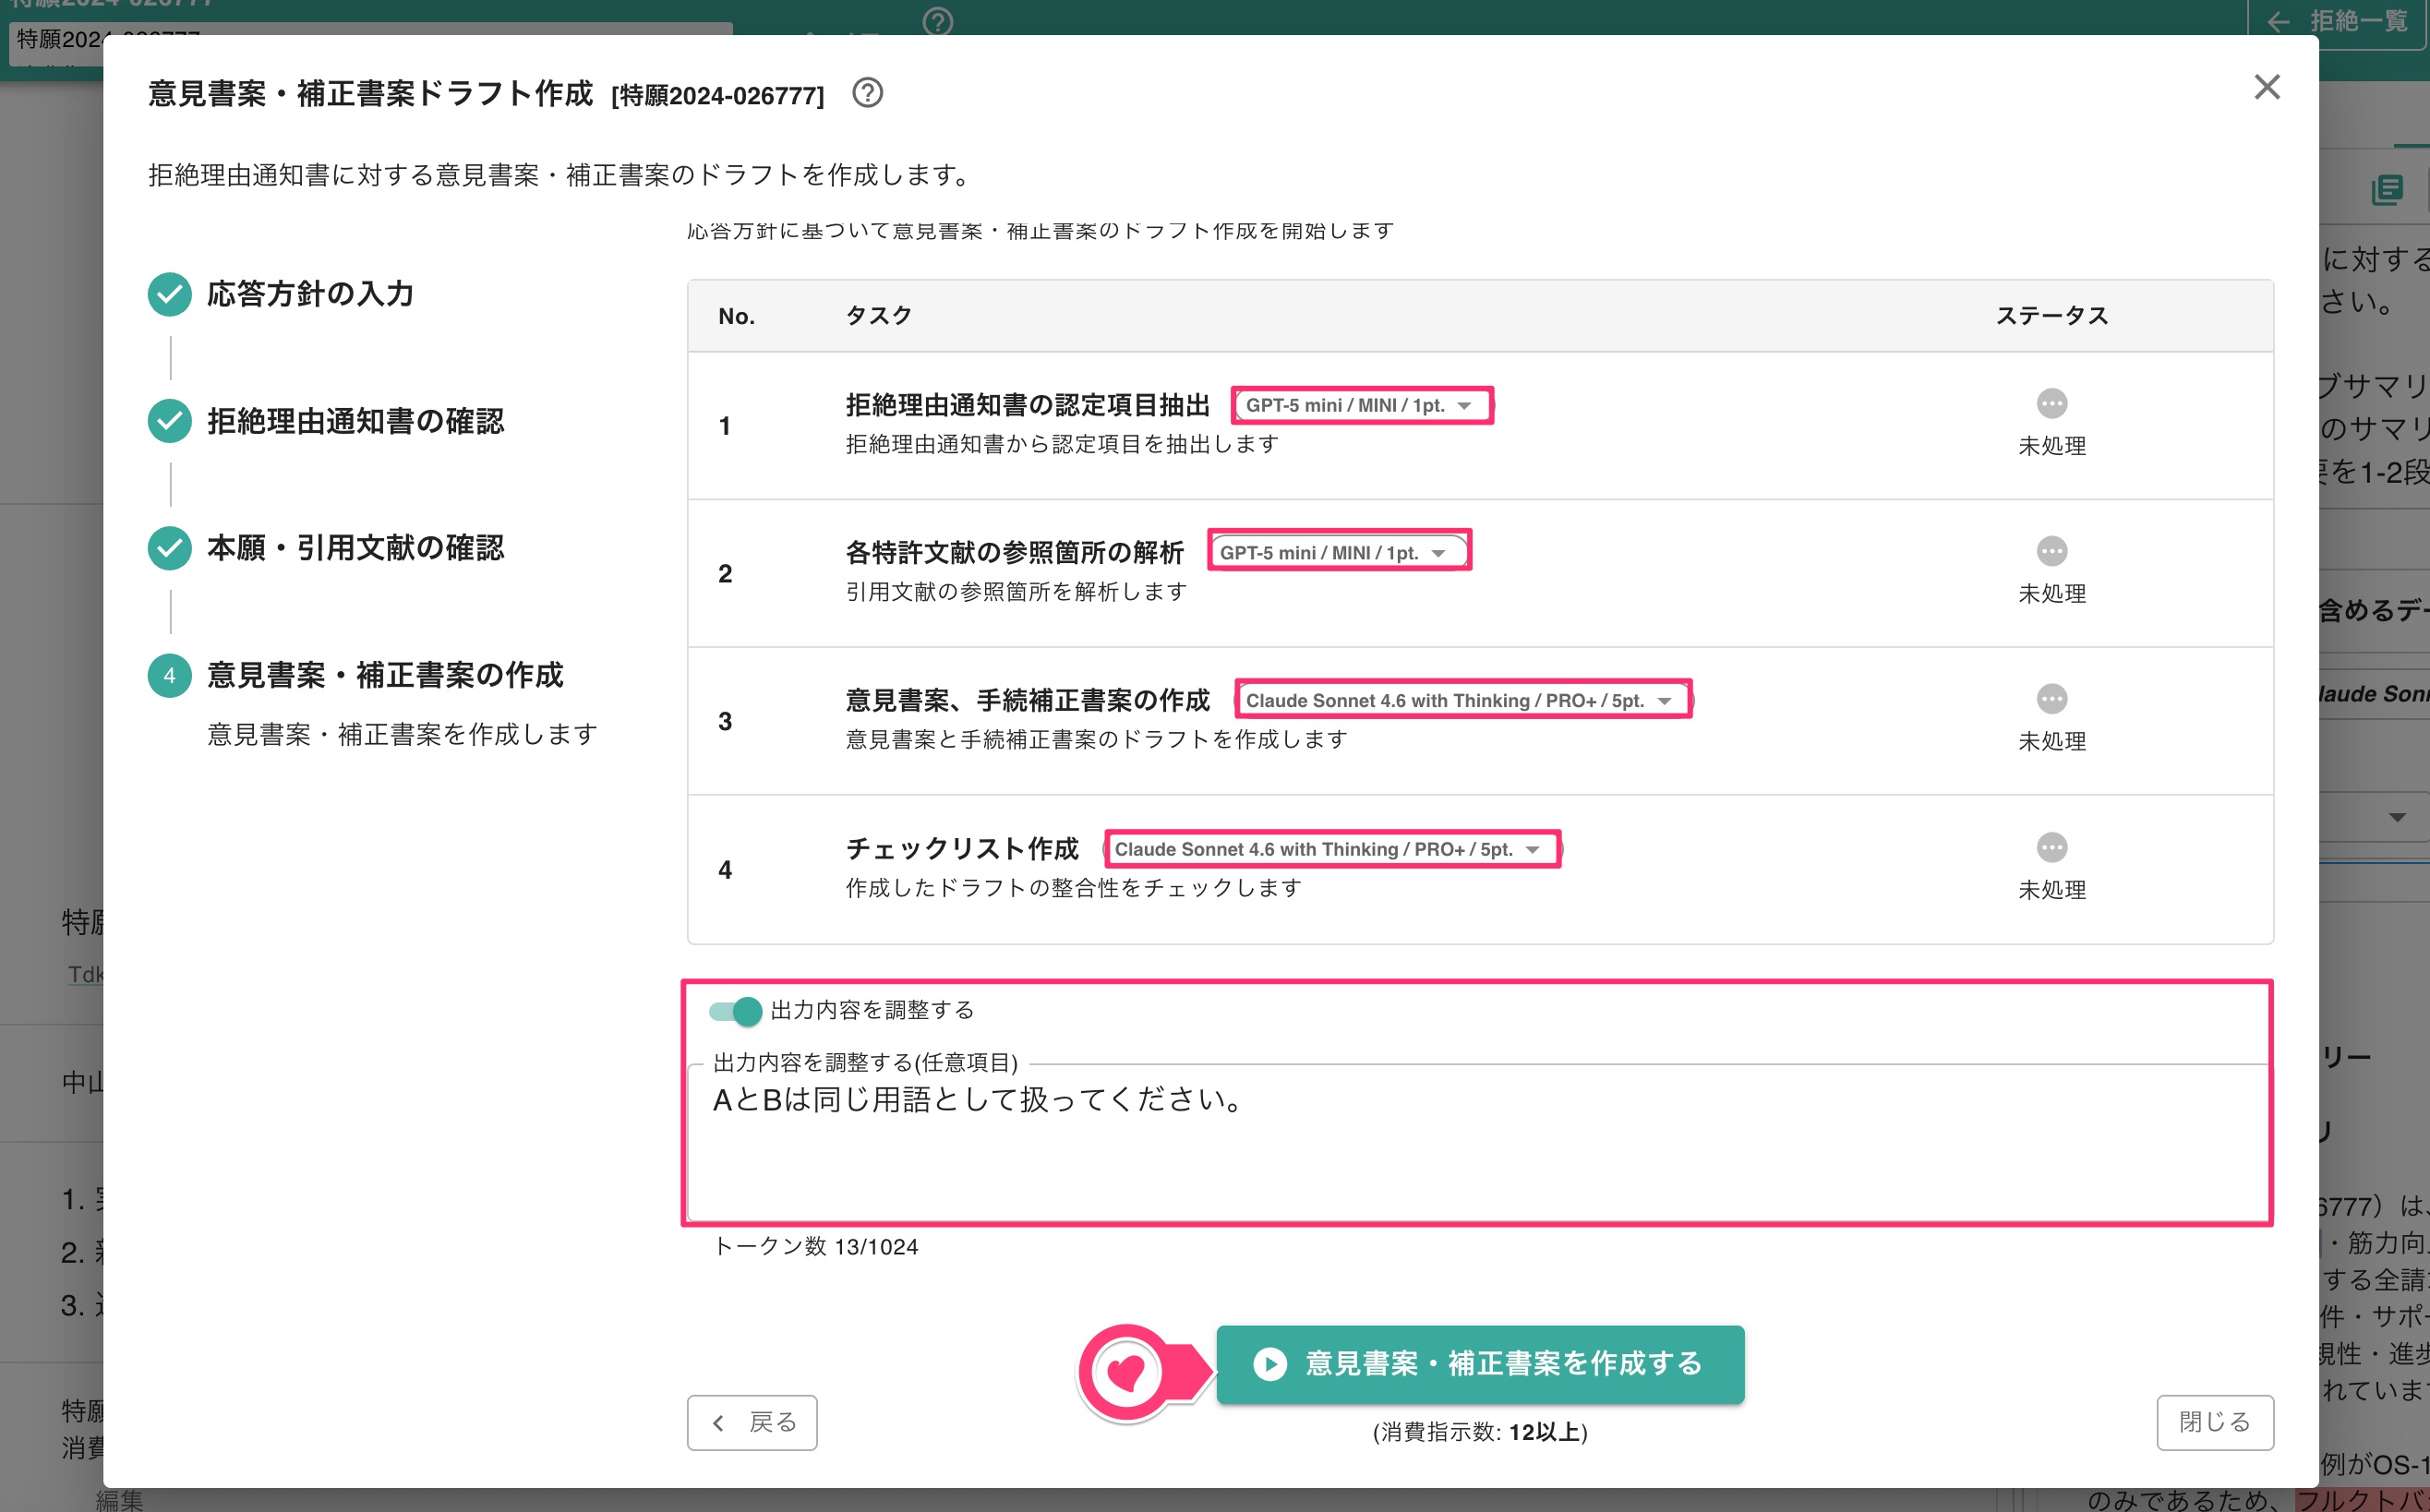Click the help question mark icon beside the dialog title
Viewport: 2430px width, 1512px height.
point(867,93)
